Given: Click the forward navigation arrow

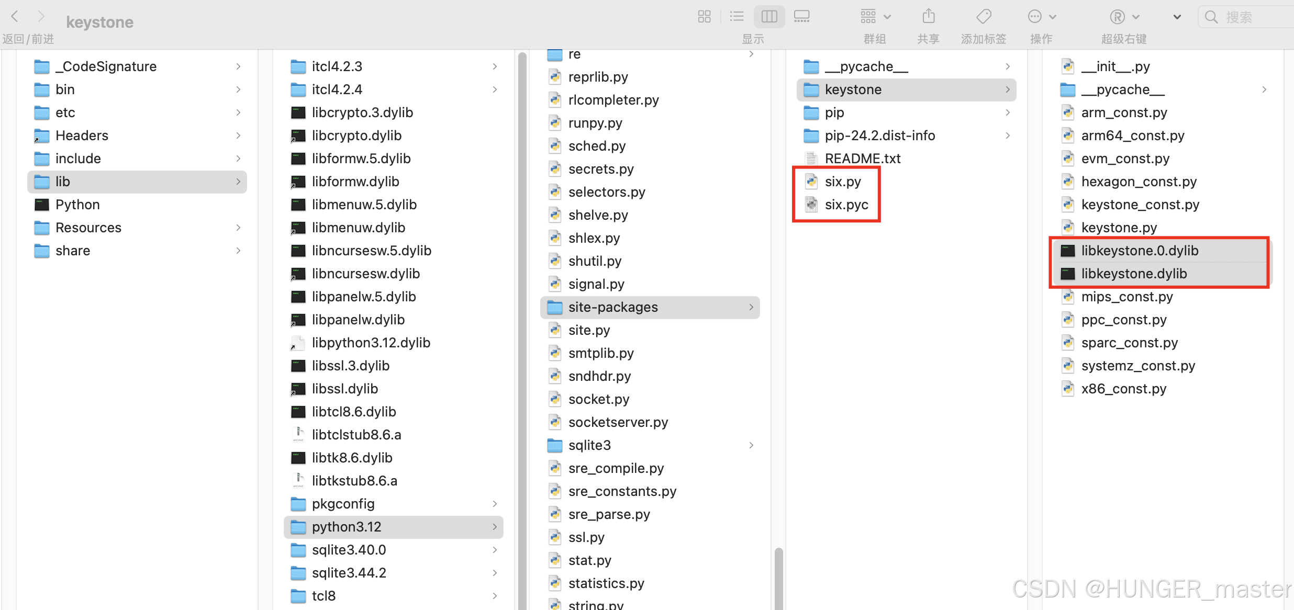Looking at the screenshot, I should point(42,16).
